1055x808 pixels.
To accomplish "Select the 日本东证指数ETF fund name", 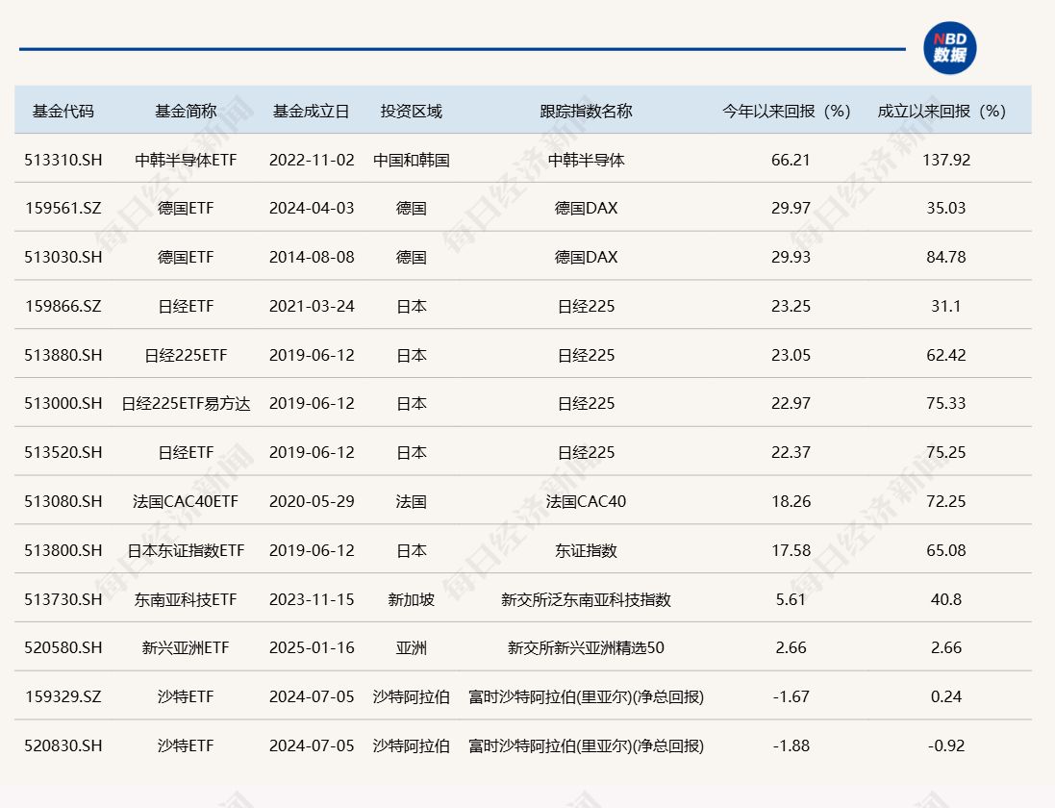I will (186, 551).
